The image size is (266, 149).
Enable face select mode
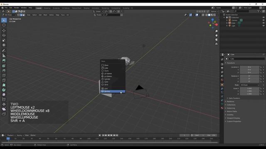[x=24, y=15]
